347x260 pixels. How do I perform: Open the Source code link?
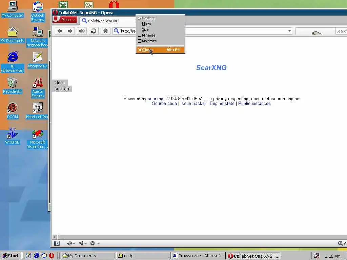pos(164,104)
